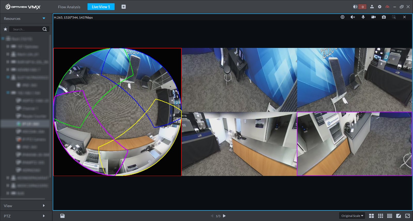413x221 pixels.
Task: Click the instant playback icon in video toolbar
Action: 343,17
